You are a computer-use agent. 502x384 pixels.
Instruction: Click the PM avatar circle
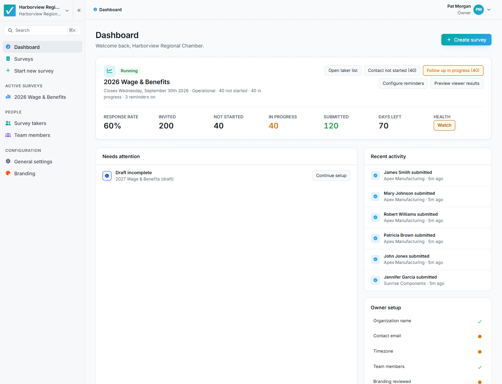point(479,10)
